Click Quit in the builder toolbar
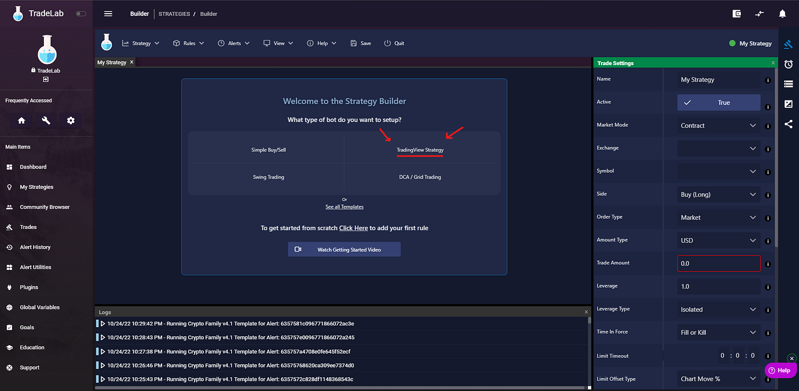 [x=394, y=43]
